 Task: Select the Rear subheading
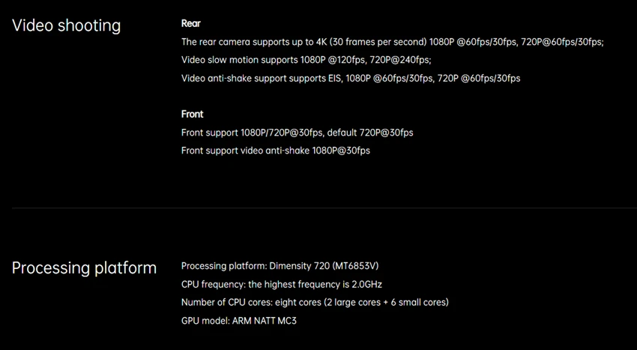pyautogui.click(x=191, y=24)
